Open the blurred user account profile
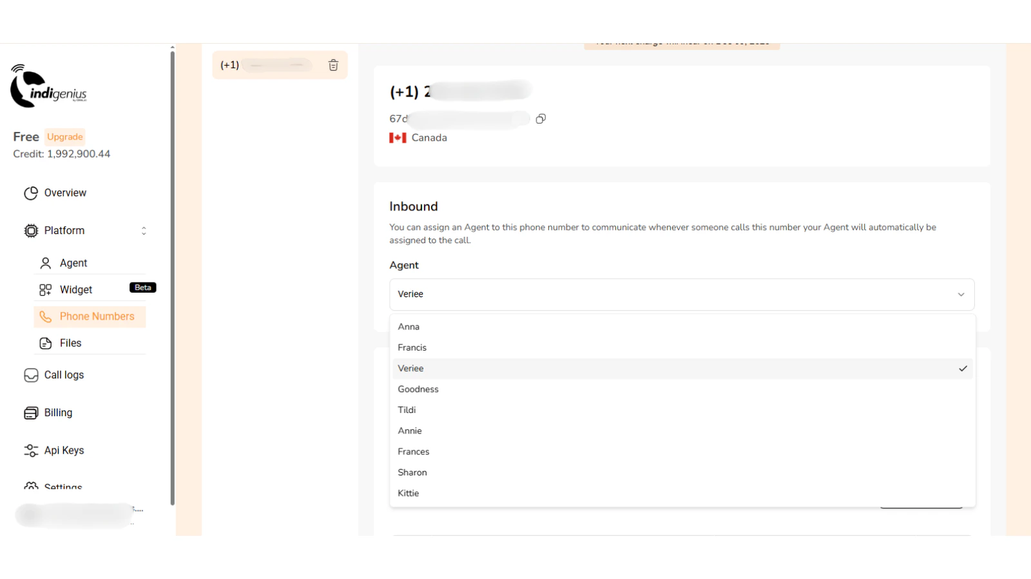1031x579 pixels. [x=81, y=515]
